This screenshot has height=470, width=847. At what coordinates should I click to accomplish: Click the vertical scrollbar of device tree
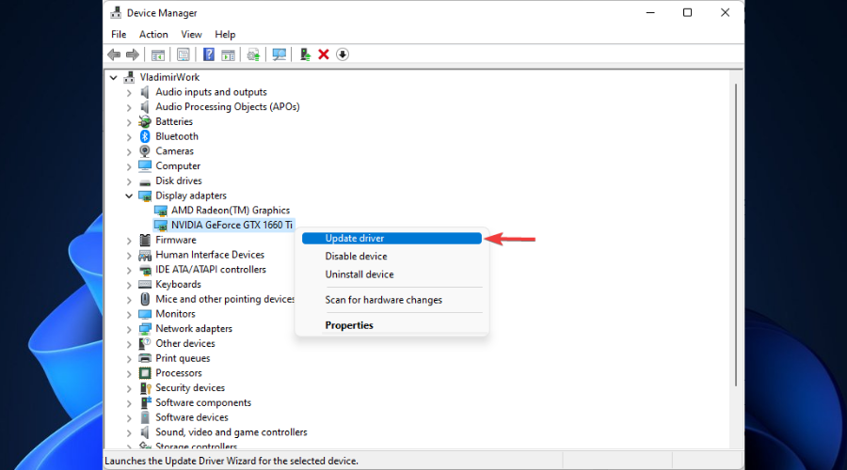pos(736,235)
